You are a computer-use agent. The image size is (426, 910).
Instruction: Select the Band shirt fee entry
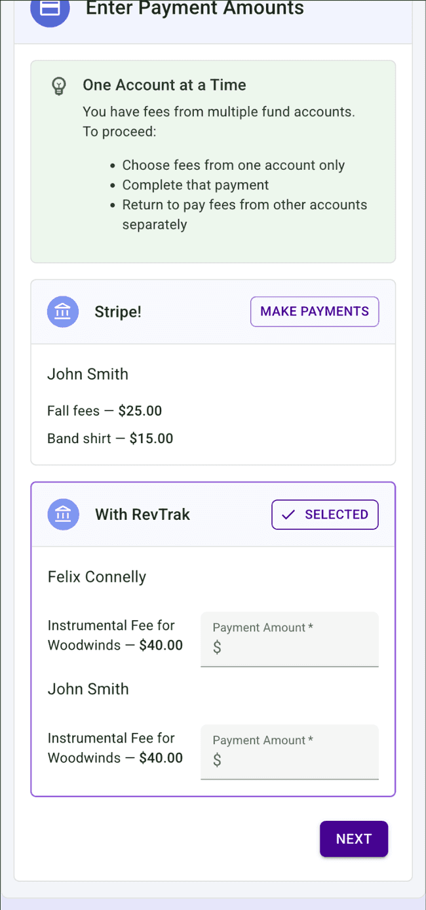(110, 438)
